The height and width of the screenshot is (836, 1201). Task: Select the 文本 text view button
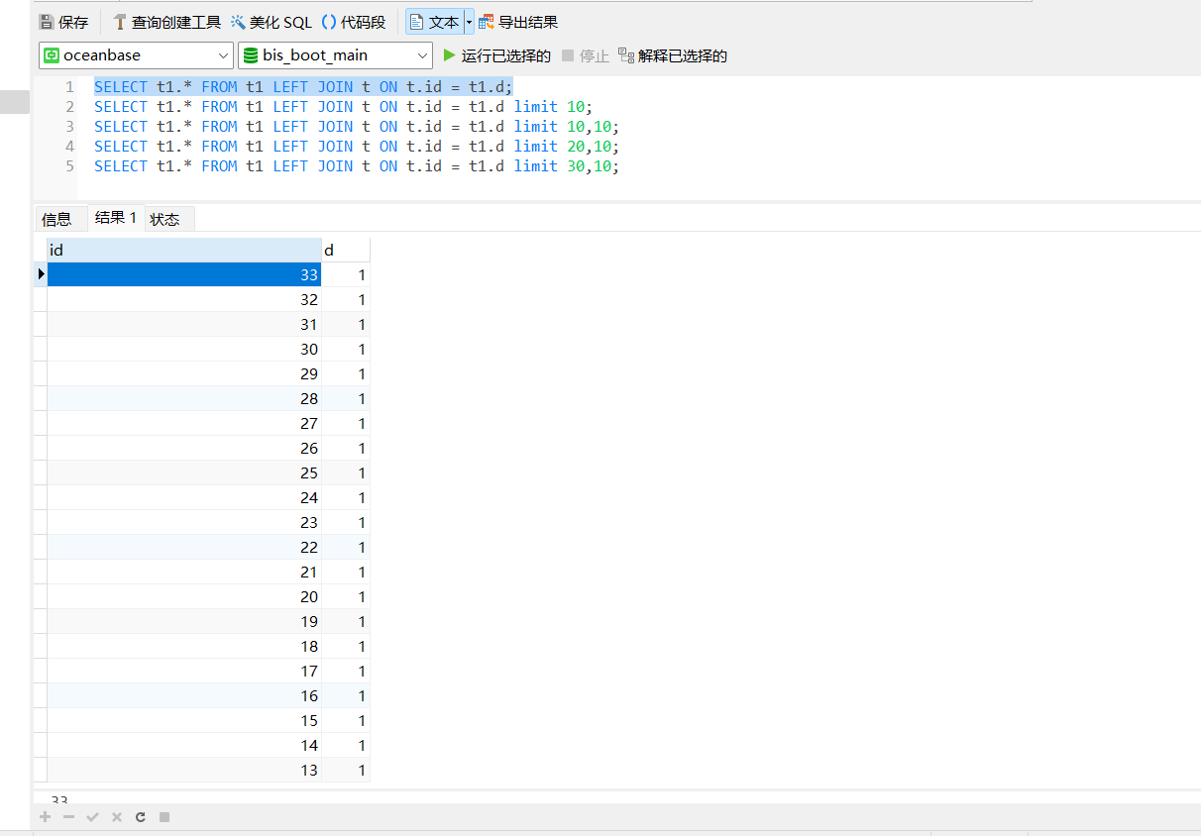(434, 22)
